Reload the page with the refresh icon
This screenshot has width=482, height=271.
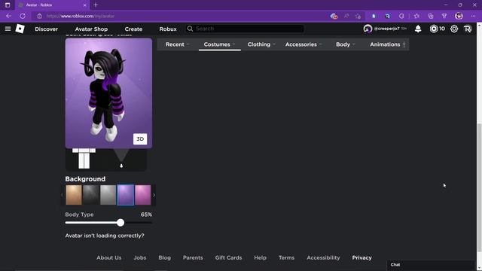coord(23,16)
